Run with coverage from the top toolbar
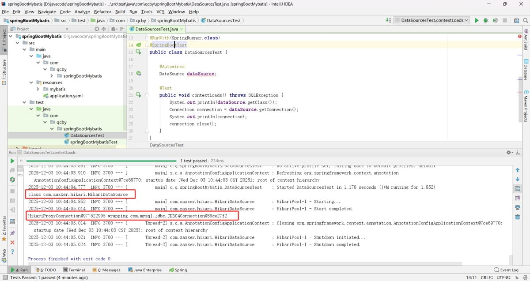530x281 pixels. (x=495, y=20)
